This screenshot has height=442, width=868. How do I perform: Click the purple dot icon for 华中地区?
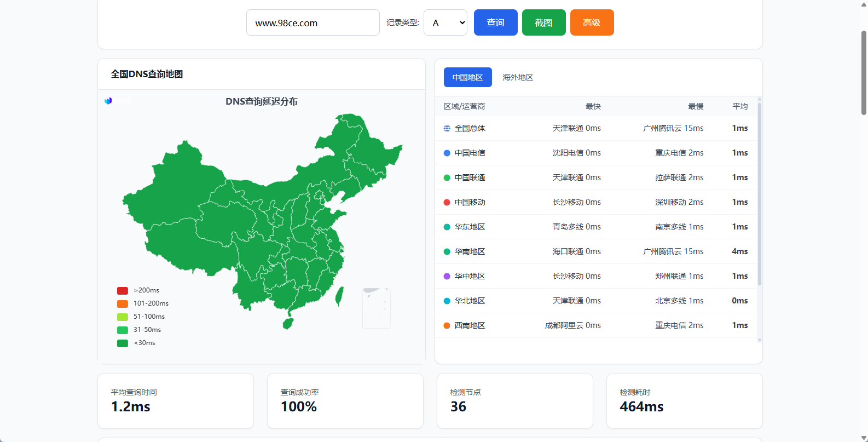click(447, 276)
